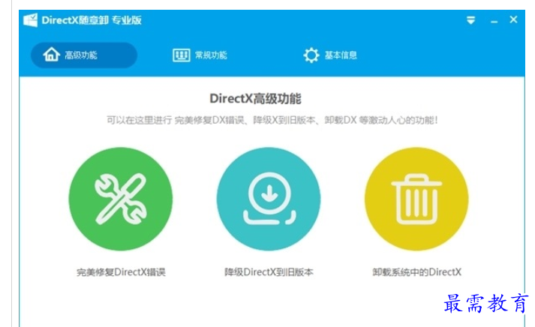
Task: Select 卸载系统中的DirectX label
Action: tap(417, 272)
